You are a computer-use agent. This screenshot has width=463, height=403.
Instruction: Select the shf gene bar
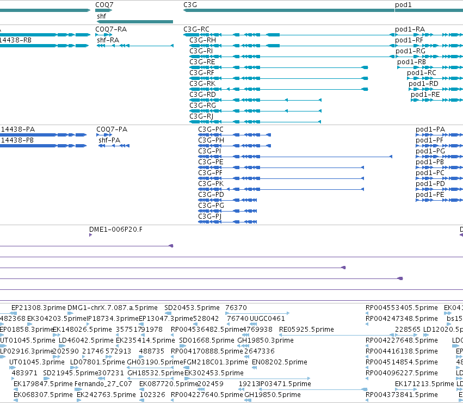[135, 22]
